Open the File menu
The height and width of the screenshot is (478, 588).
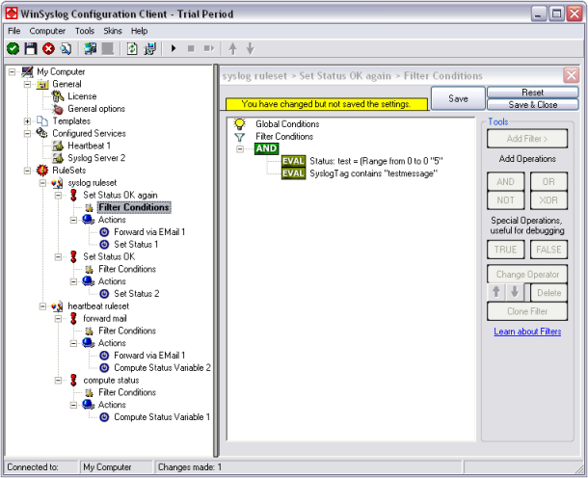point(14,31)
